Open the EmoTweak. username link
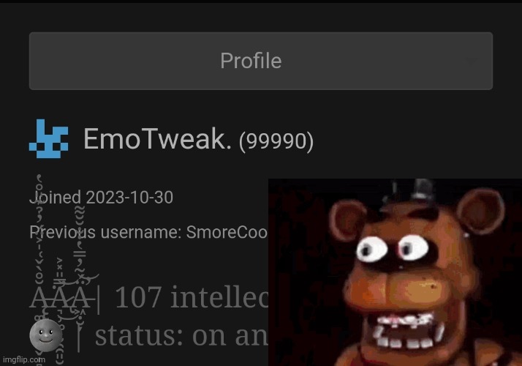Viewport: 522px width, 366px height. click(x=157, y=138)
